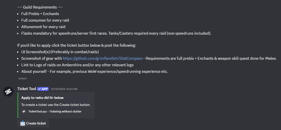Click the "Link to Logs of raids" bullet
The height and width of the screenshot is (130, 281).
78,65
